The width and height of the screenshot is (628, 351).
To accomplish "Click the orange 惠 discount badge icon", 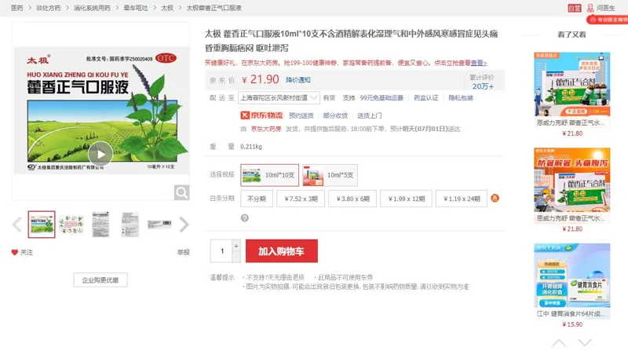I will click(x=495, y=199).
